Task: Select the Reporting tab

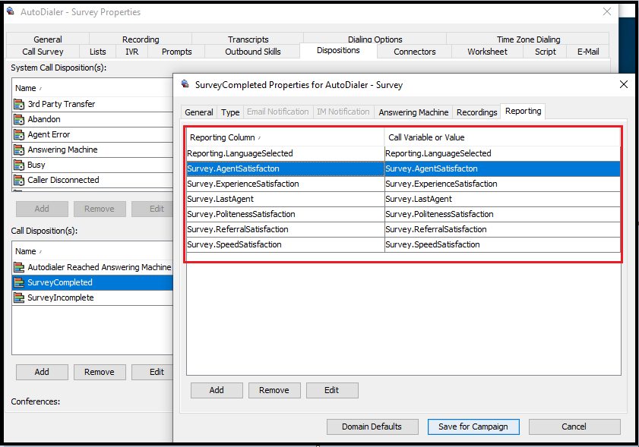Action: click(x=523, y=111)
